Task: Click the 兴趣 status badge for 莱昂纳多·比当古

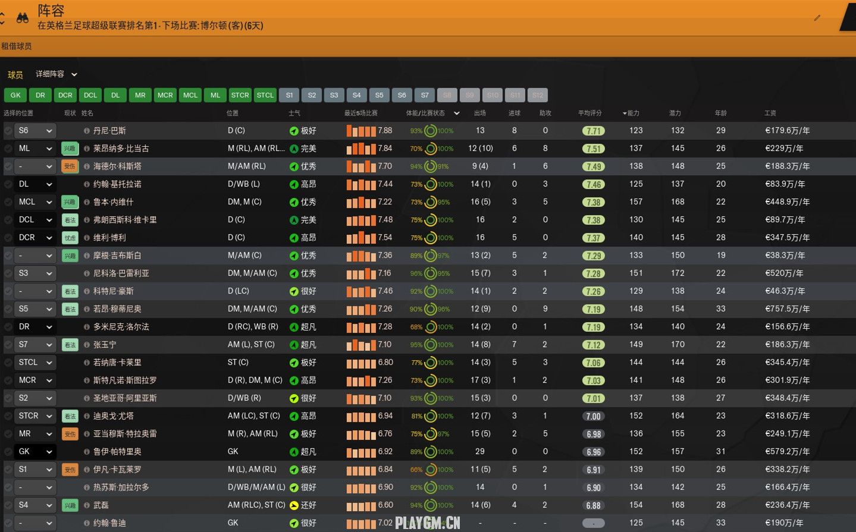Action: point(70,149)
